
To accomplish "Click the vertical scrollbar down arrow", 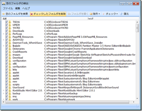I will tap(137, 99).
